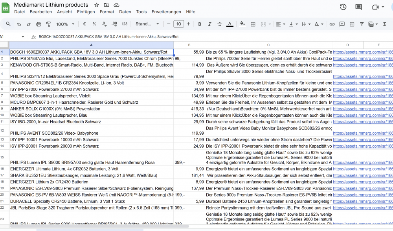The image size is (393, 231).
Task: Open link in row 1 column D
Action: [x=363, y=52]
